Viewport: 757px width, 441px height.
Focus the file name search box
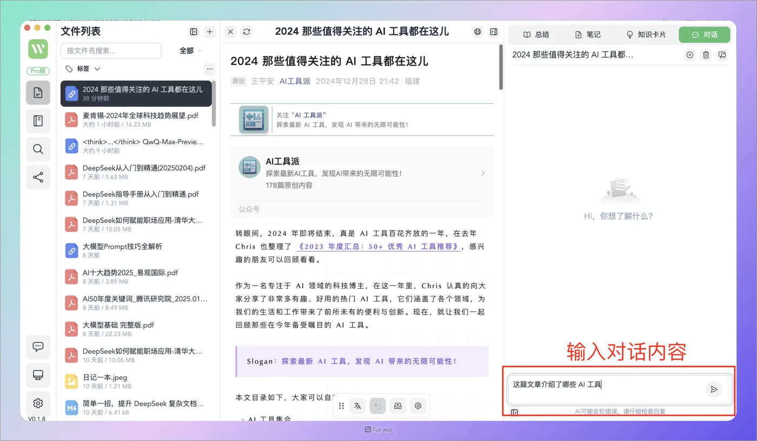point(111,51)
